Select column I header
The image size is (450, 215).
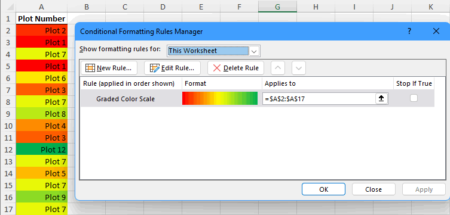(354, 7)
